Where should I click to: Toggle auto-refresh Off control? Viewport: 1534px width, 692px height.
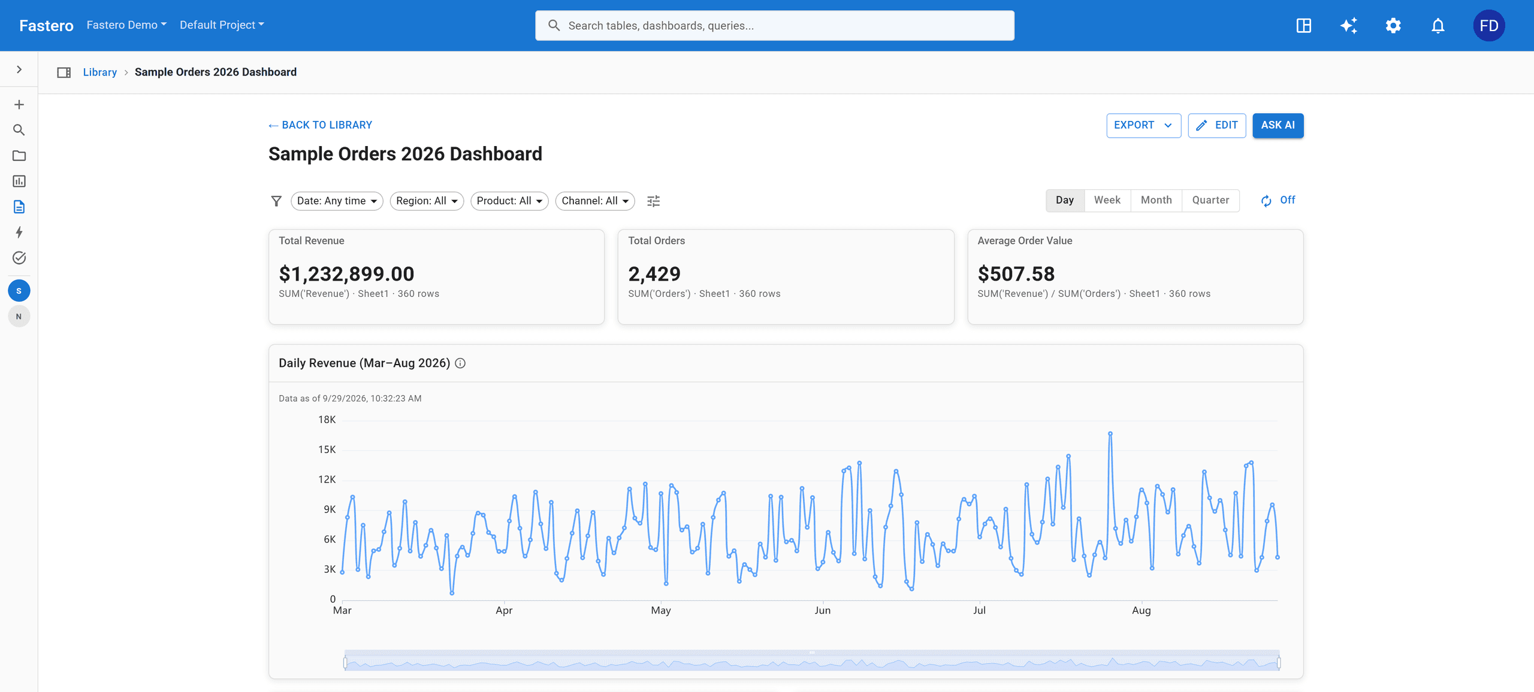(1278, 201)
